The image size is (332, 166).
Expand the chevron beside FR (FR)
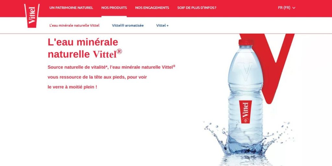click(294, 8)
